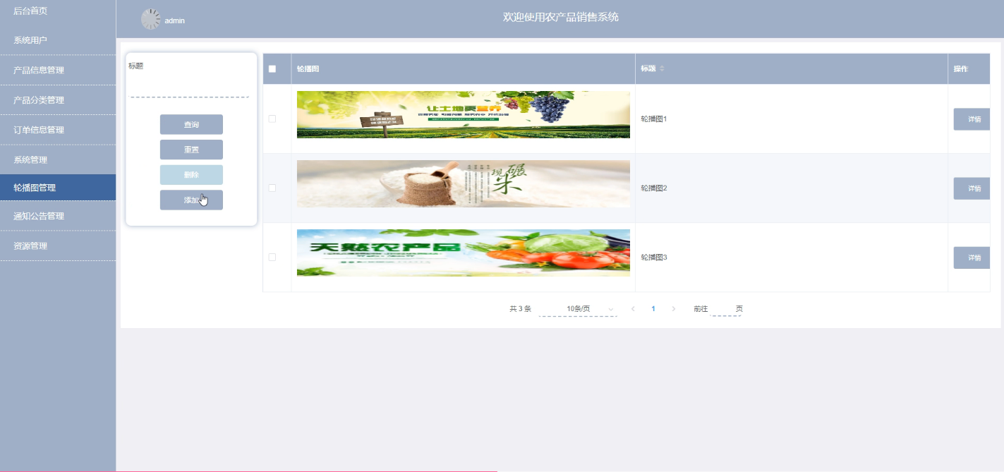Click the sort arrows in 标题 column header
This screenshot has height=472, width=1004.
pos(662,68)
